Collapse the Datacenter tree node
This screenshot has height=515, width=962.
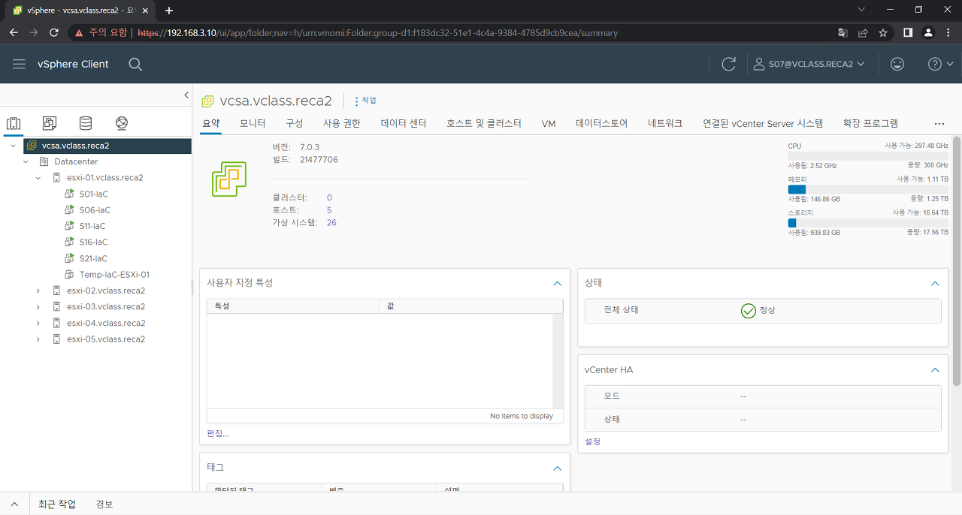[x=26, y=161]
